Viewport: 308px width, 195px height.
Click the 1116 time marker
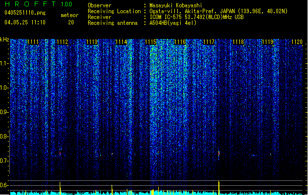(180, 42)
